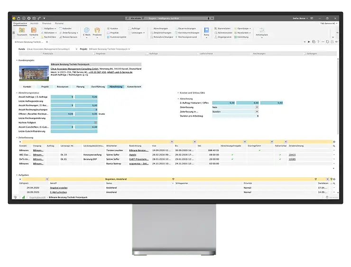Switch to the Vertrieb ribbon tab
Viewport: 351px width, 267px height.
(x=34, y=23)
